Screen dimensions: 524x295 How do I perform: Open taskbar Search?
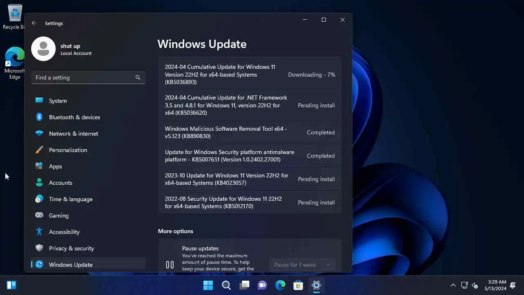(226, 285)
